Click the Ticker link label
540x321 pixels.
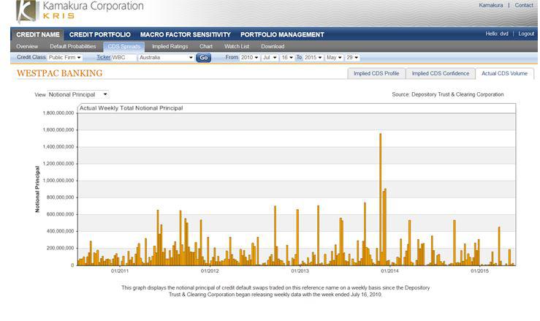pyautogui.click(x=103, y=57)
